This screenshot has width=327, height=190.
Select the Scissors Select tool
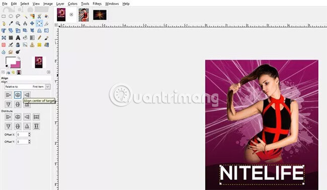coord(39,16)
